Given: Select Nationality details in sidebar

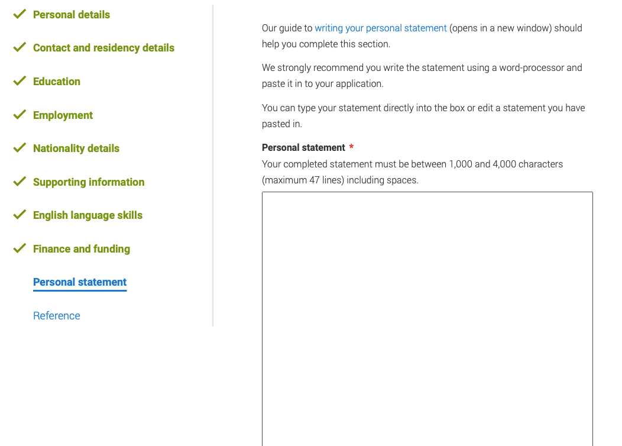Looking at the screenshot, I should pos(76,148).
